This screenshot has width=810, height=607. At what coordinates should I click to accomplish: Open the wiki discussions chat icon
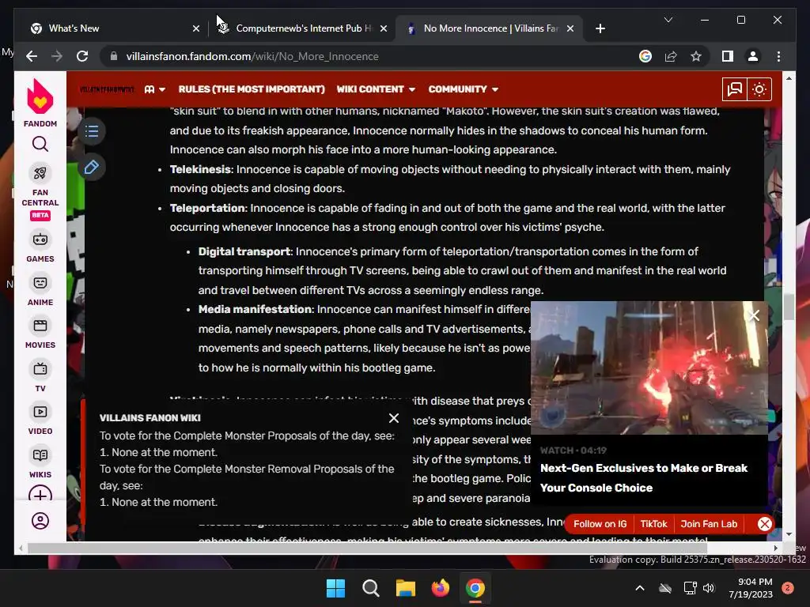(734, 89)
